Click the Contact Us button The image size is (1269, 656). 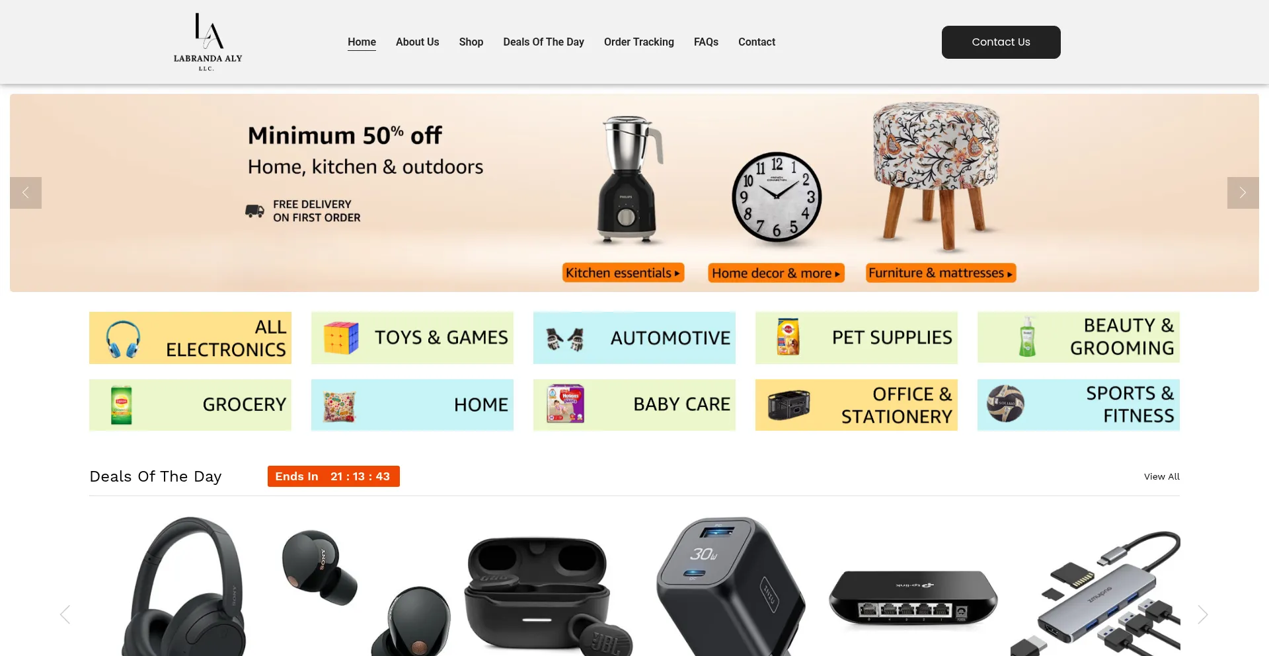tap(1001, 42)
